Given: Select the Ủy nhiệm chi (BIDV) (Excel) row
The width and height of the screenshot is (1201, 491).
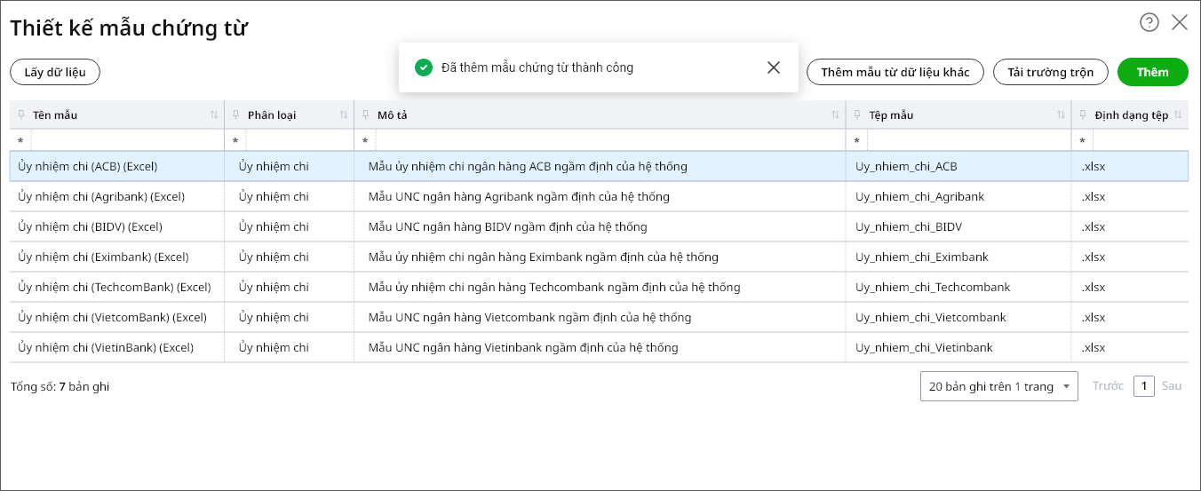Looking at the screenshot, I should pos(599,226).
